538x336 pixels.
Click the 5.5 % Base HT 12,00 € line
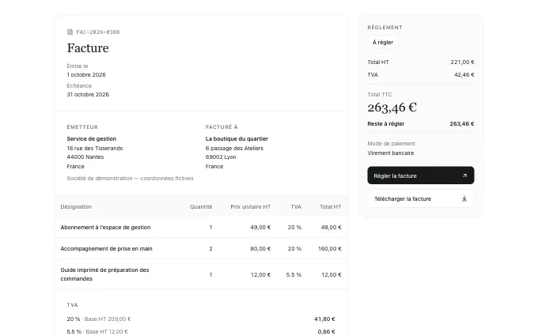[x=97, y=331]
